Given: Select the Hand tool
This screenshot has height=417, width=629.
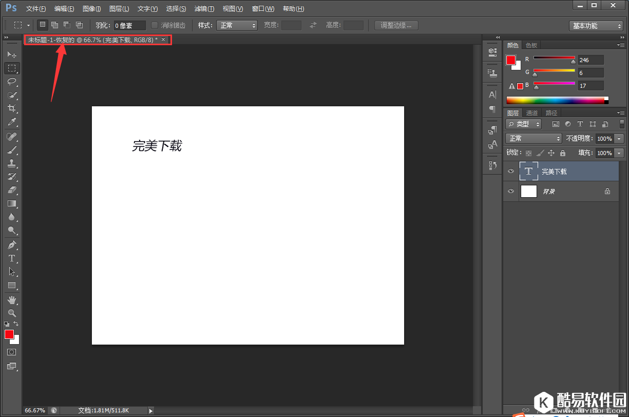Looking at the screenshot, I should tap(12, 299).
